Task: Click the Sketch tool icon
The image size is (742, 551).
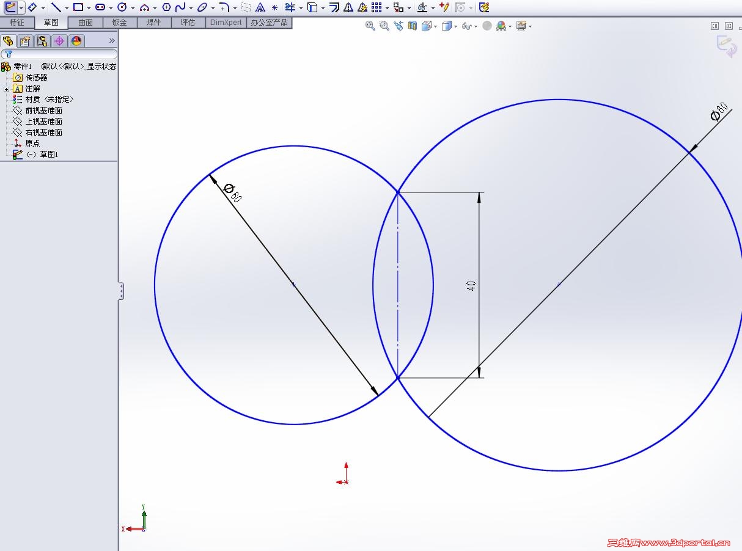Action: 10,7
